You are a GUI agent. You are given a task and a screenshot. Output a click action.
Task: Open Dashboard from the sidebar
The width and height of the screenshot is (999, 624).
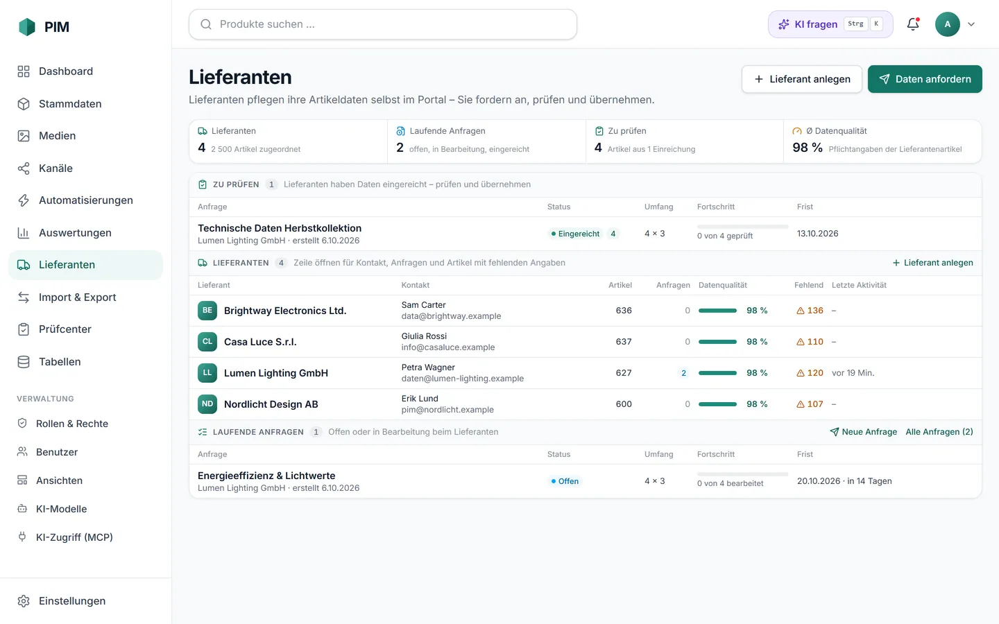point(85,71)
